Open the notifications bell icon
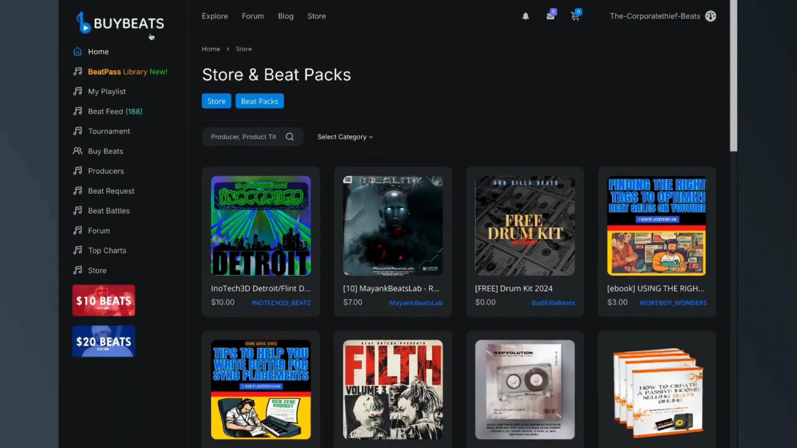The height and width of the screenshot is (448, 797). 526,16
